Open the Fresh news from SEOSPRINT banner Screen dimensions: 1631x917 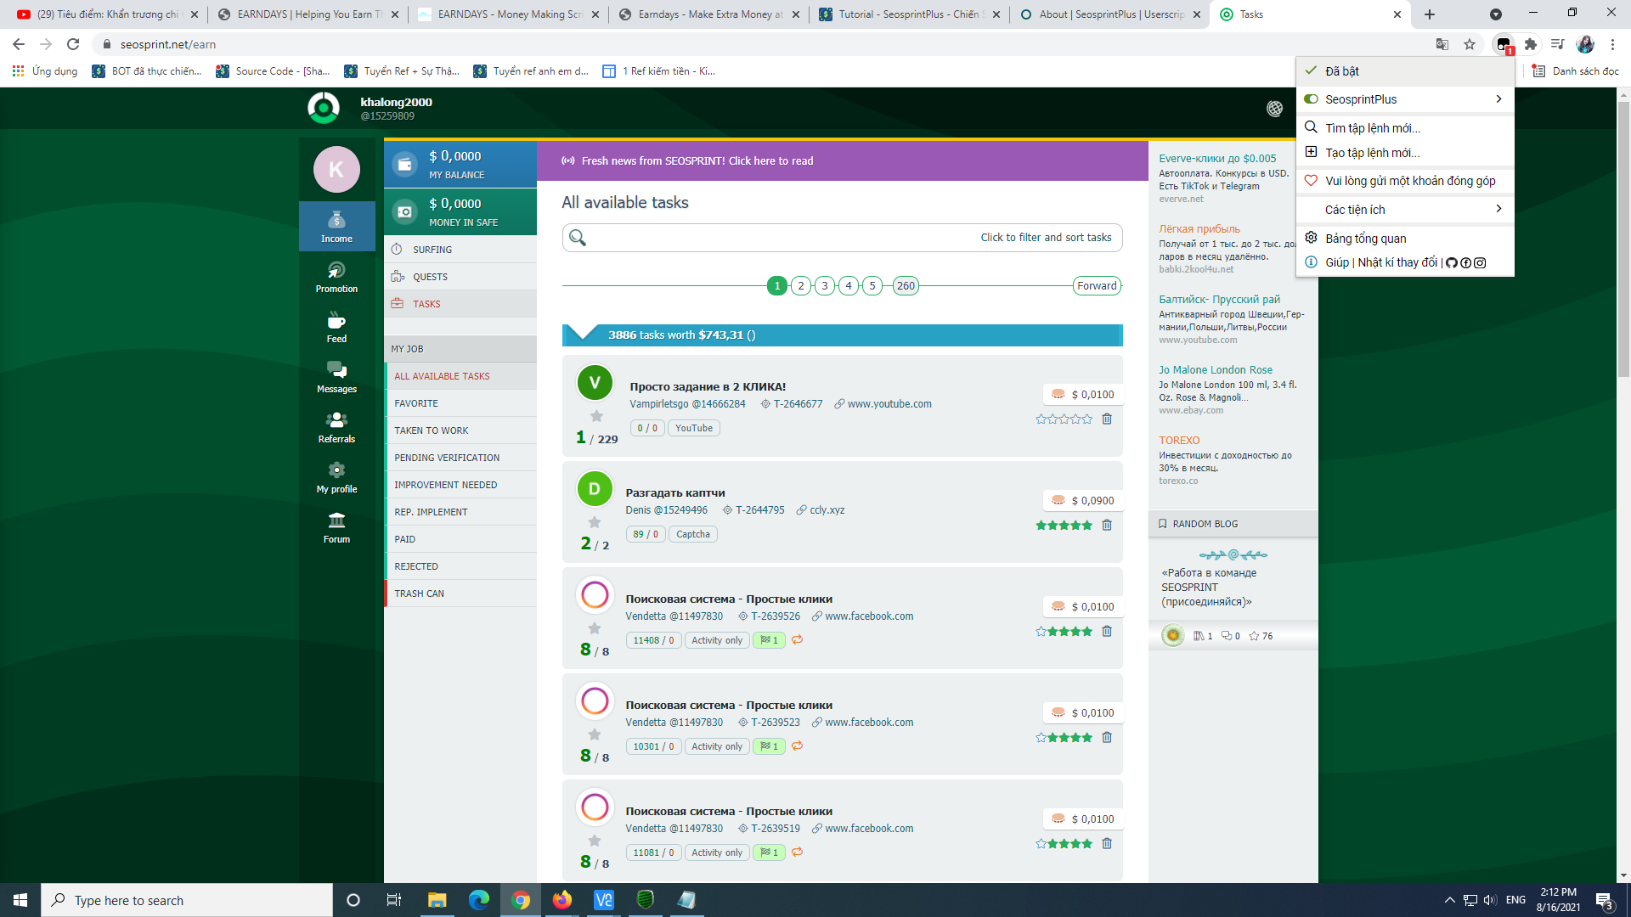pos(697,160)
